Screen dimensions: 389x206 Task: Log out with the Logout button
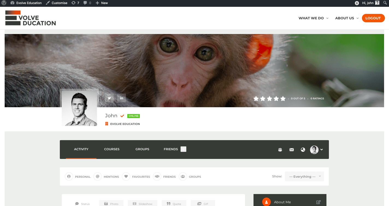(373, 18)
